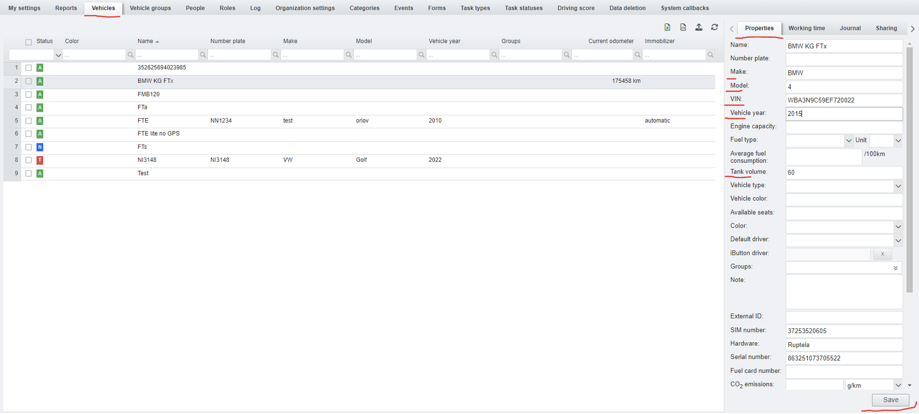Click the Model column search magnifier
The image size is (919, 414).
pos(421,55)
